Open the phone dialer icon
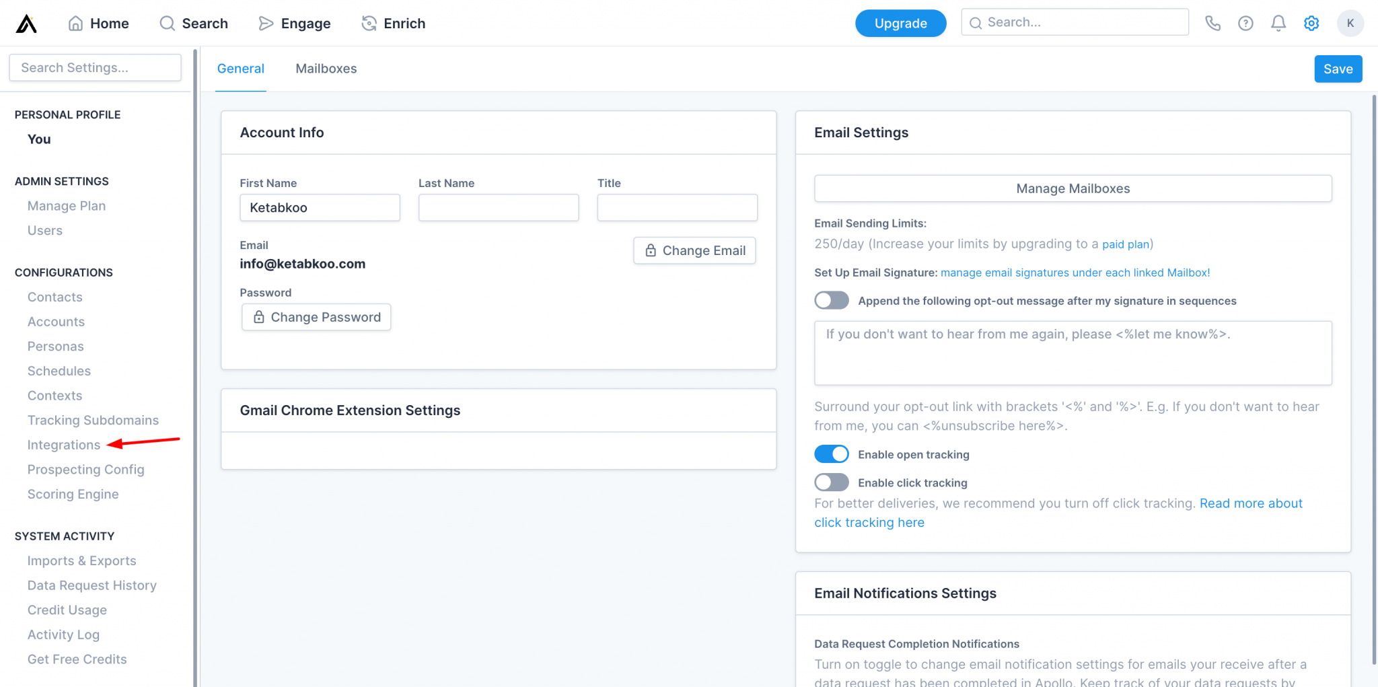 click(x=1212, y=24)
